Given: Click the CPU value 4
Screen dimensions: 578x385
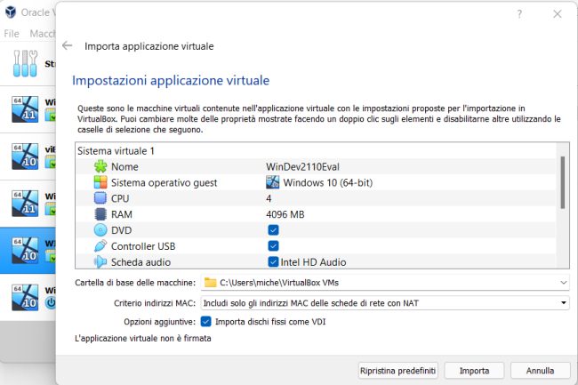Looking at the screenshot, I should point(269,198).
